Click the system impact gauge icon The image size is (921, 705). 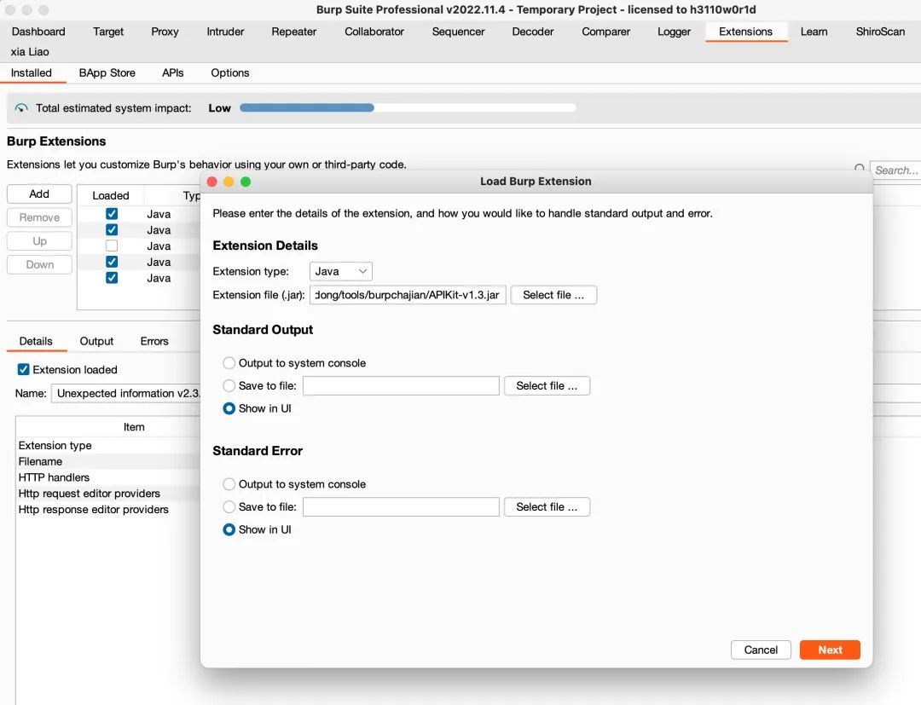pos(21,108)
